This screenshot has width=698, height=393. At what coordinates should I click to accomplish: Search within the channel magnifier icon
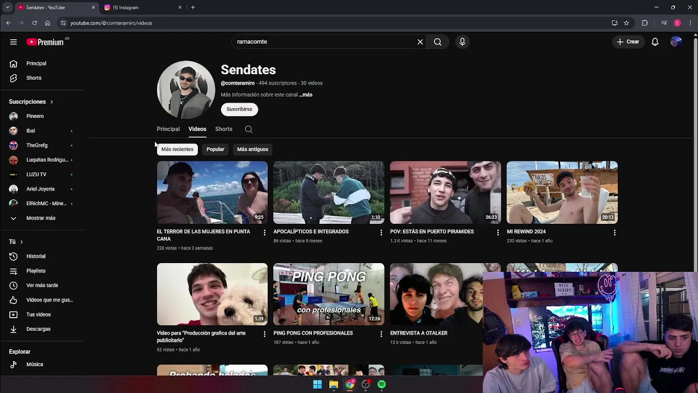tap(249, 129)
